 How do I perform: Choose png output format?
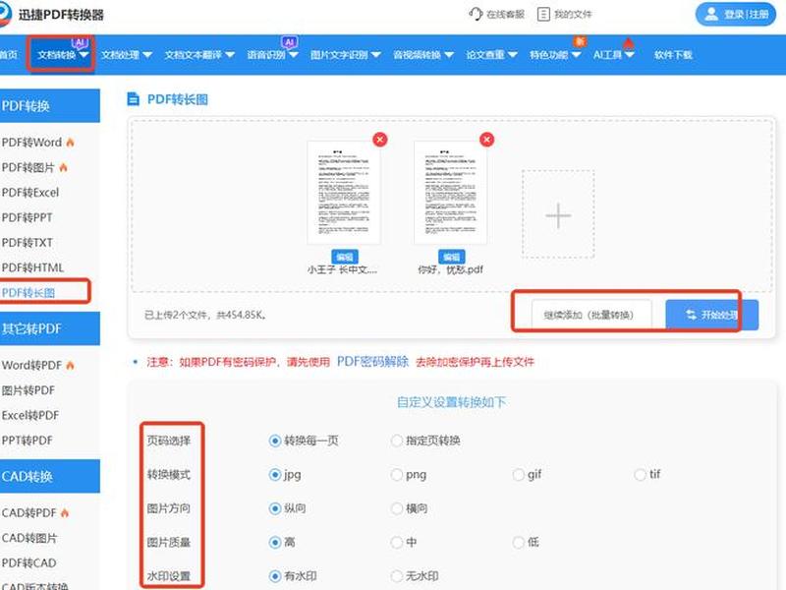(x=397, y=475)
